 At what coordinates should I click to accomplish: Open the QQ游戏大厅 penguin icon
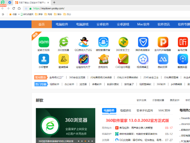[x=83, y=42]
